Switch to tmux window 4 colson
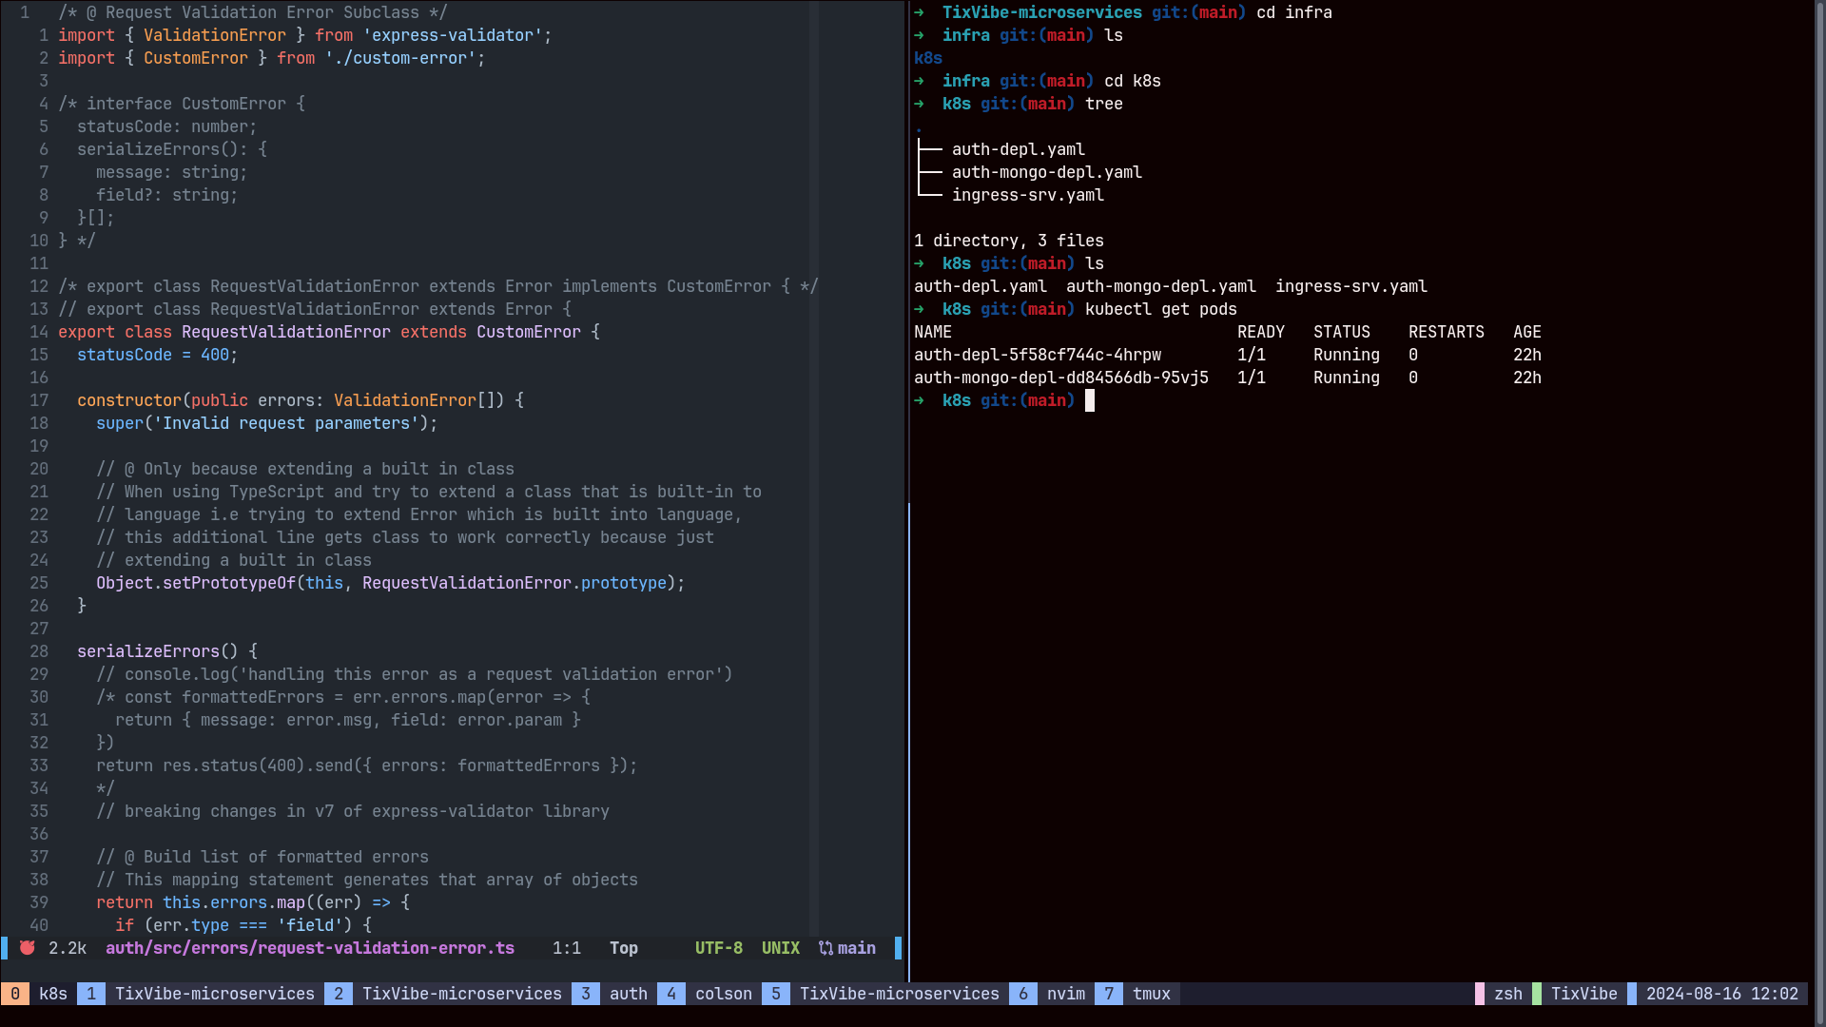Screen dimensions: 1826x1027 (709, 994)
